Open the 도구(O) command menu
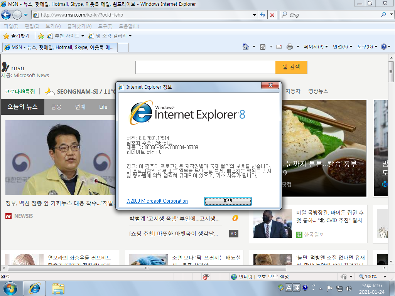The image size is (395, 296). 367,47
